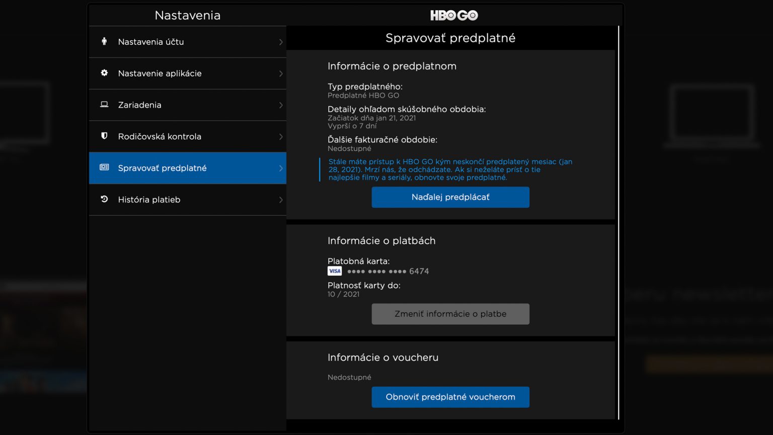The image size is (773, 435).
Task: Expand the Nastavenie aplikácie chevron
Action: (281, 74)
